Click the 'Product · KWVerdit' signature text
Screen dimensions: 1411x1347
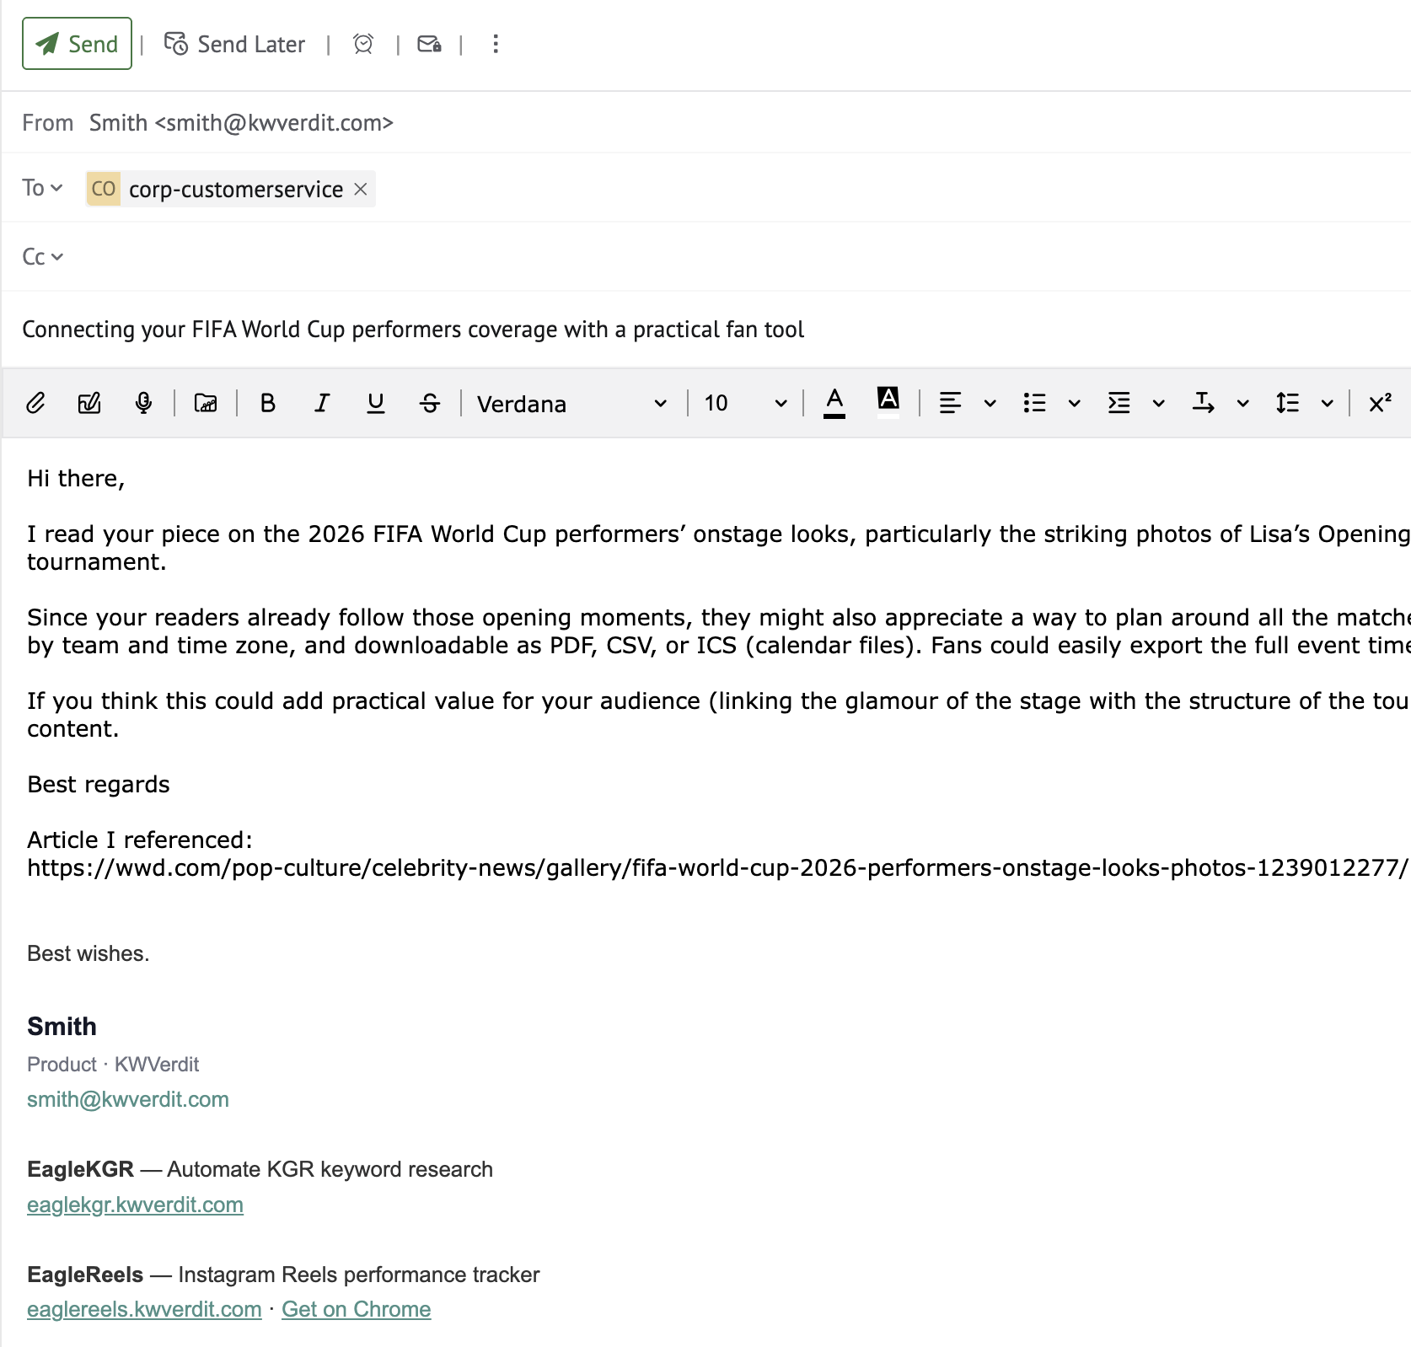tap(113, 1065)
